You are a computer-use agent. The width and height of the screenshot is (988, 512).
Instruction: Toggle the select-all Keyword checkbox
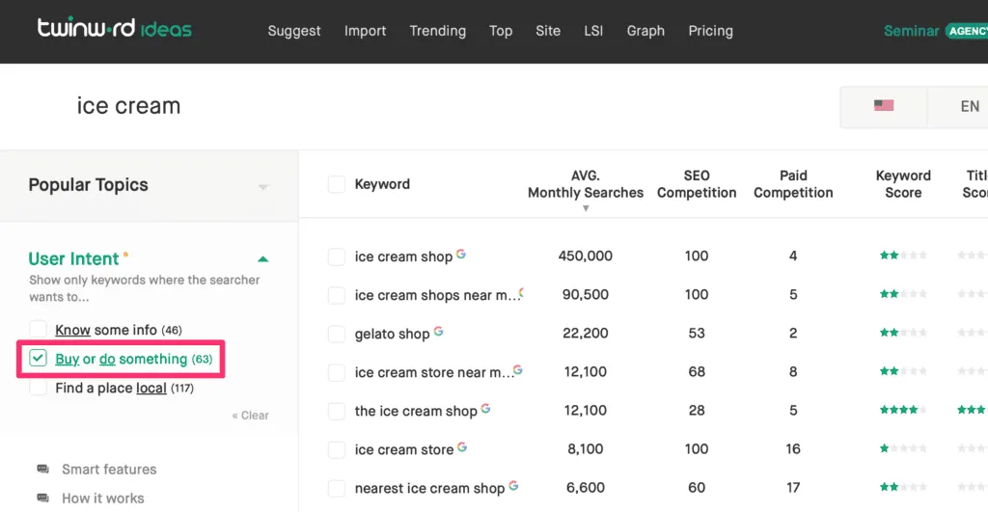337,184
